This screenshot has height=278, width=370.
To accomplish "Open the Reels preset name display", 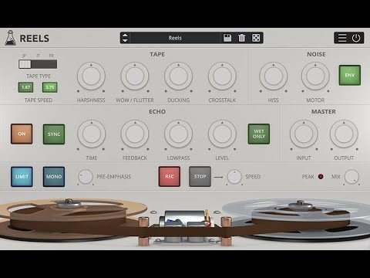I will [175, 38].
